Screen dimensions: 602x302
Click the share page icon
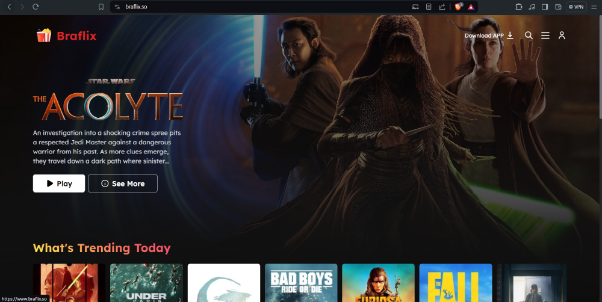click(x=442, y=7)
